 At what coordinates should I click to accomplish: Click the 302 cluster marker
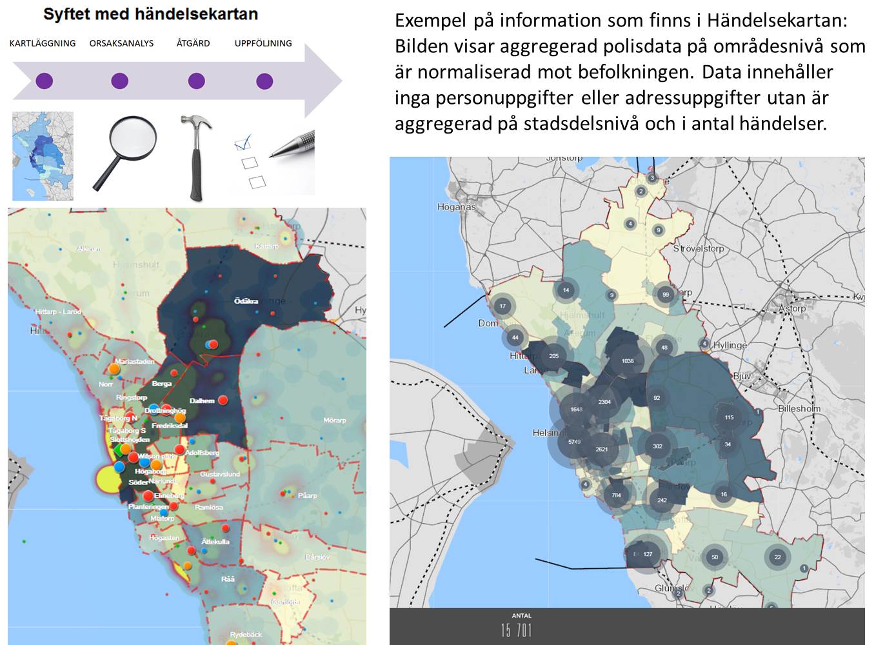tap(657, 446)
